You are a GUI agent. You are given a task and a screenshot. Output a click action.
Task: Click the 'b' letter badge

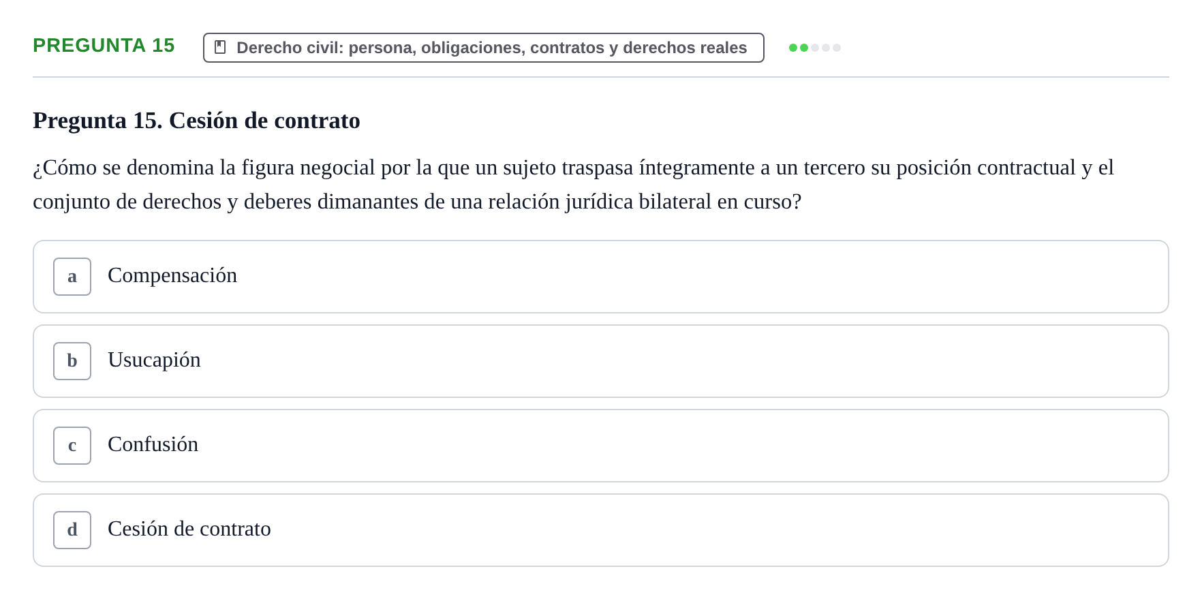tap(72, 361)
